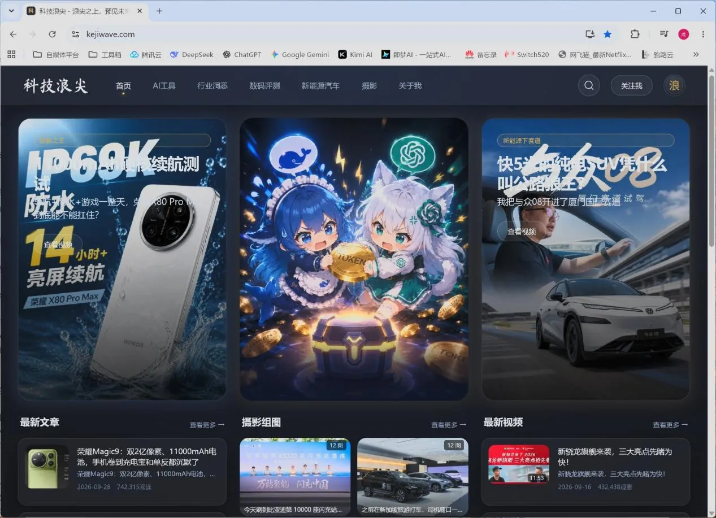Open the site search magnifier icon
716x518 pixels.
click(589, 85)
